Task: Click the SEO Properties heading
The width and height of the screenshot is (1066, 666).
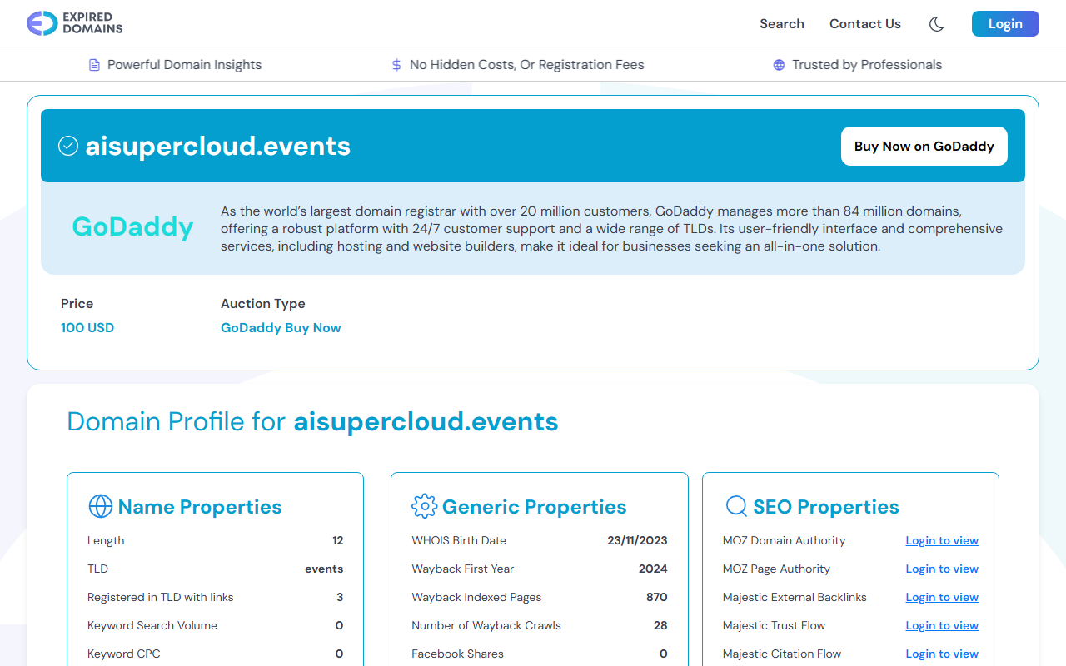Action: (x=826, y=507)
